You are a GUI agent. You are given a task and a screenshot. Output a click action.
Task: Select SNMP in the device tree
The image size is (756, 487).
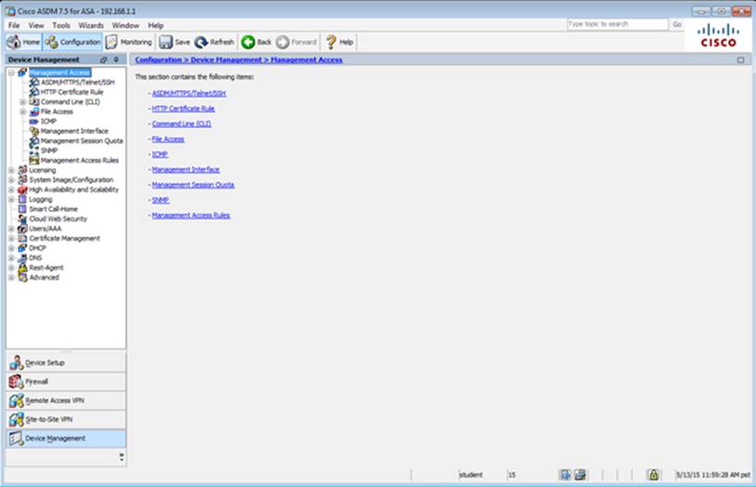[x=48, y=151]
